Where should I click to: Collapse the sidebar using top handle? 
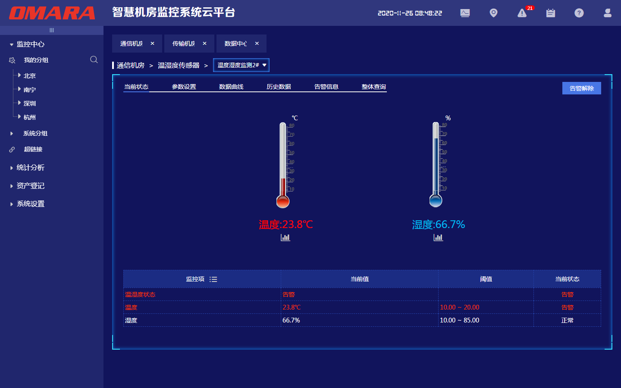pos(52,30)
